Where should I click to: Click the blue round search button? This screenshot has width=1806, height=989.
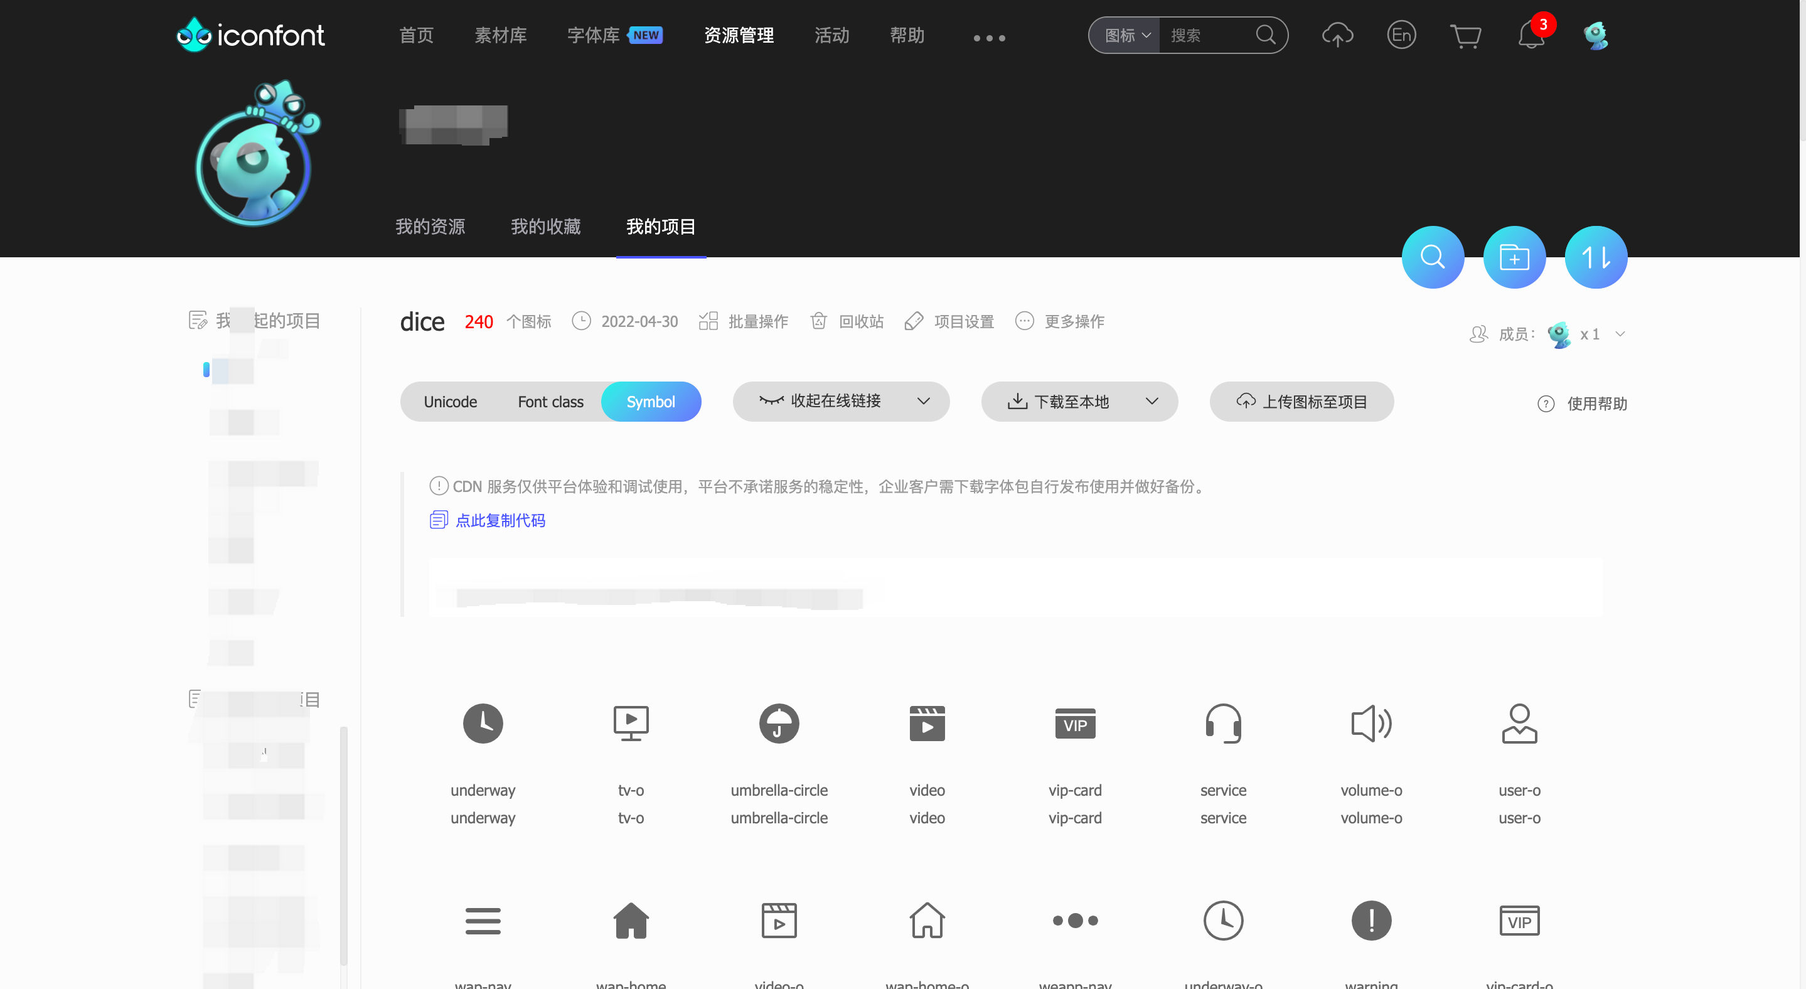[1433, 257]
